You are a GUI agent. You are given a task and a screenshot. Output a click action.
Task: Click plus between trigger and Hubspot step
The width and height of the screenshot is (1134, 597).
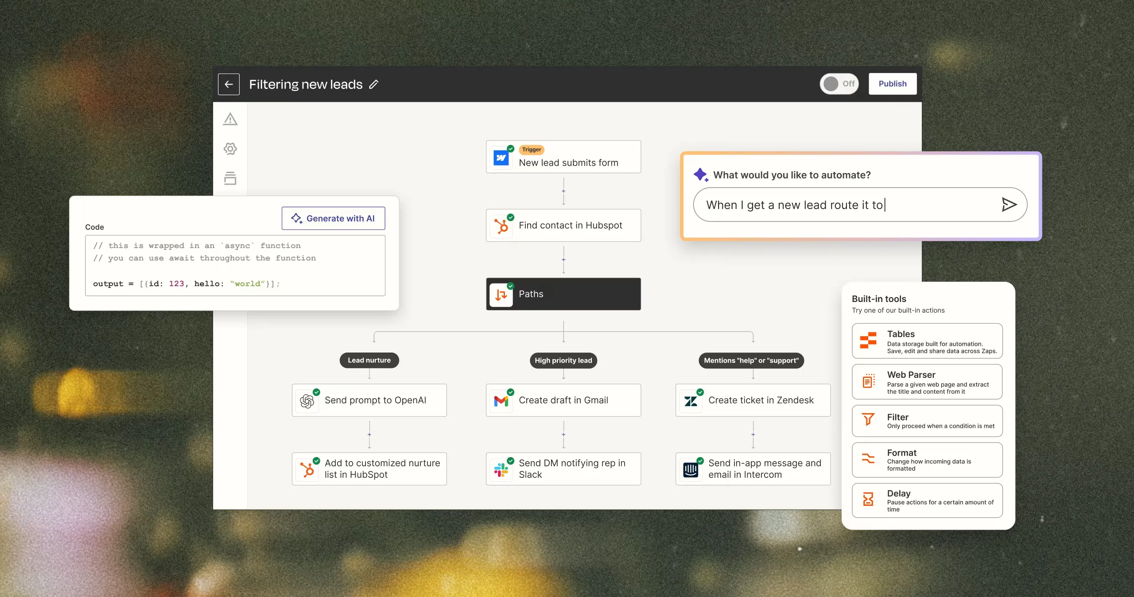563,191
